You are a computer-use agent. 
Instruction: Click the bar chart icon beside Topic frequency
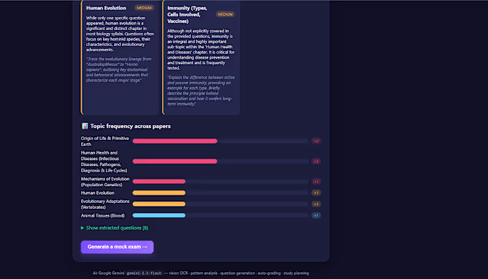point(85,126)
